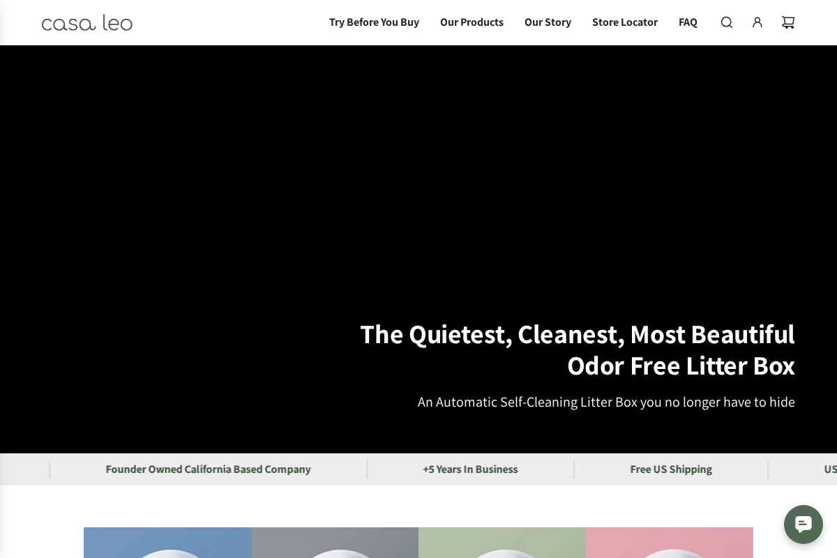The width and height of the screenshot is (837, 558).
Task: Open the search icon
Action: click(x=727, y=22)
